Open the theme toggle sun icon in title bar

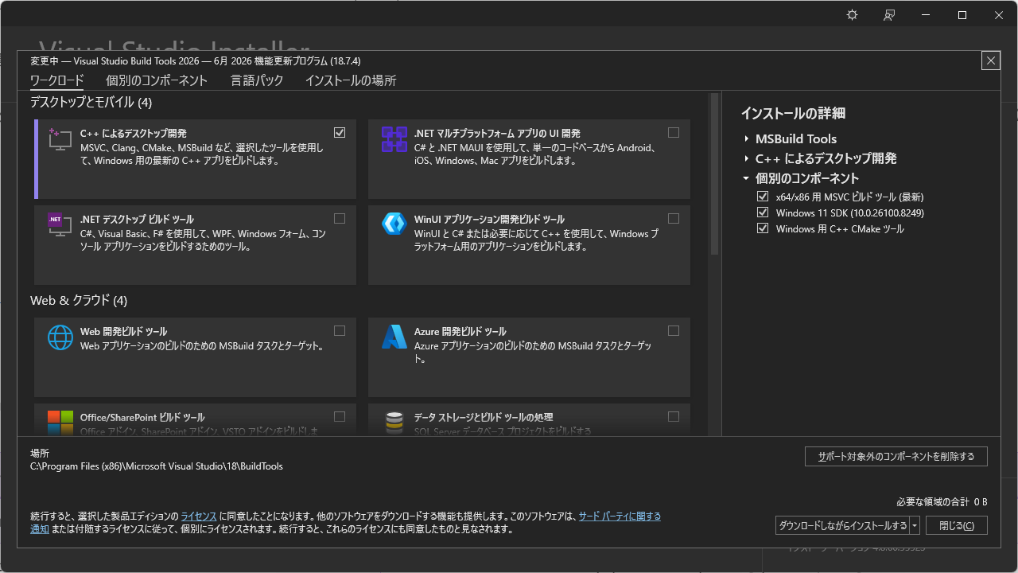852,15
